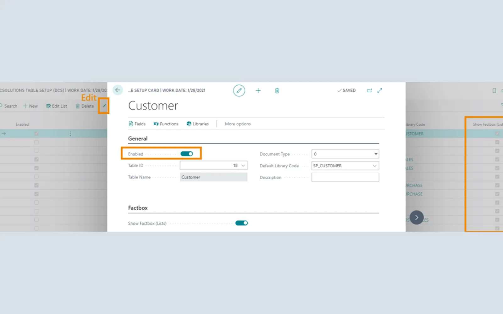Toggle the Enabled switch

point(187,154)
